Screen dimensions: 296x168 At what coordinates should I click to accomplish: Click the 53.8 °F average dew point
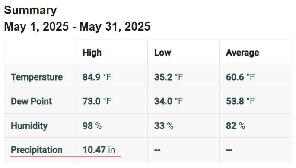[240, 101]
